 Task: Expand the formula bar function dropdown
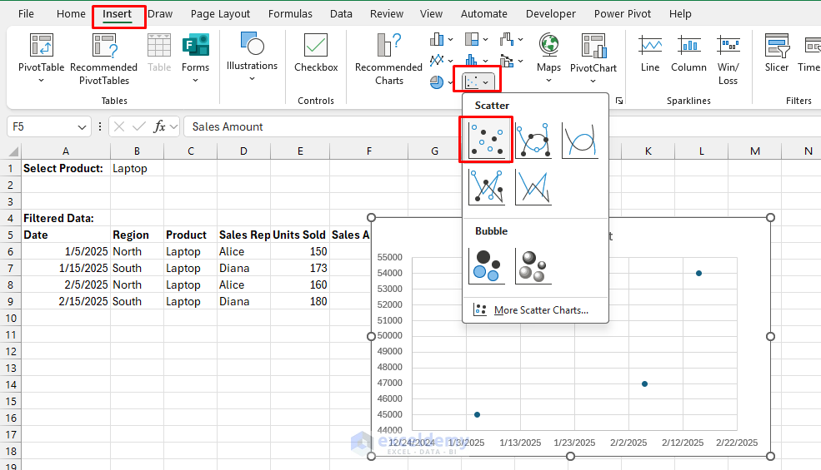pyautogui.click(x=174, y=126)
